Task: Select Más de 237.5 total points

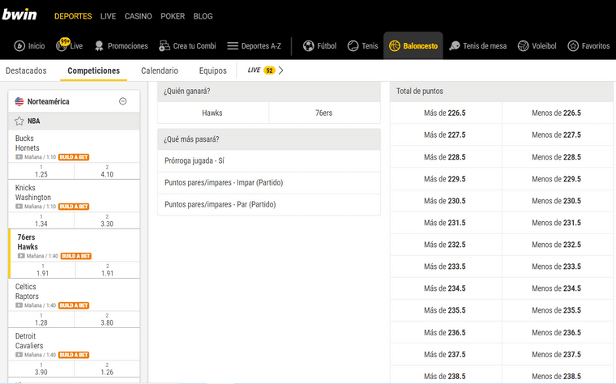Action: pyautogui.click(x=446, y=355)
